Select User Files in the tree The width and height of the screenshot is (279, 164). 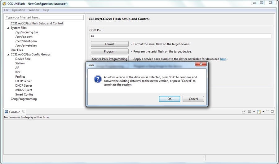tap(17, 50)
